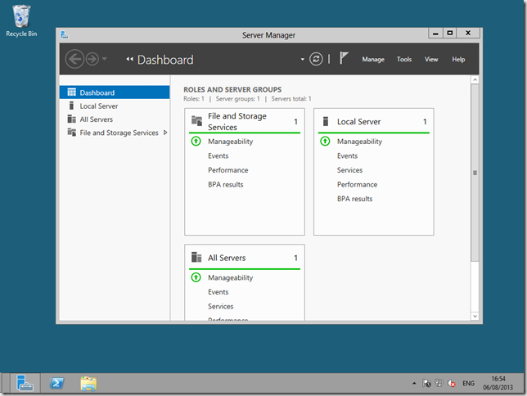
Task: Open BPA results in File and Storage tile
Action: (x=226, y=185)
